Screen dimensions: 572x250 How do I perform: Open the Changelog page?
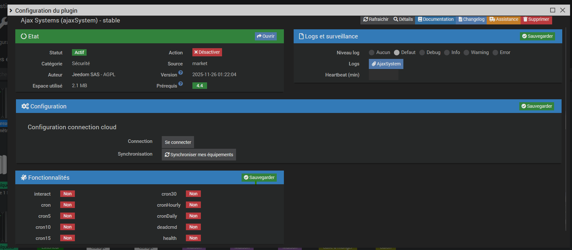(x=471, y=20)
